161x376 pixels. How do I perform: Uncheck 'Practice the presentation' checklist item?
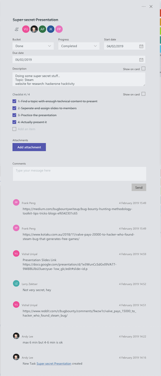point(14,115)
